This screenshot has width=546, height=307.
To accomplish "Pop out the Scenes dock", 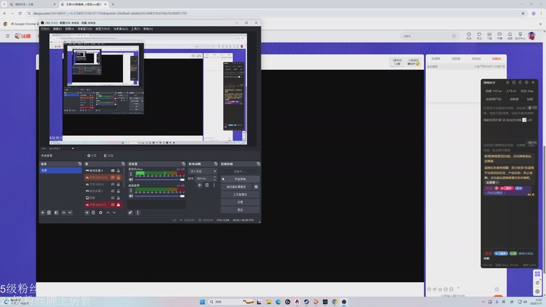I will click(80, 164).
